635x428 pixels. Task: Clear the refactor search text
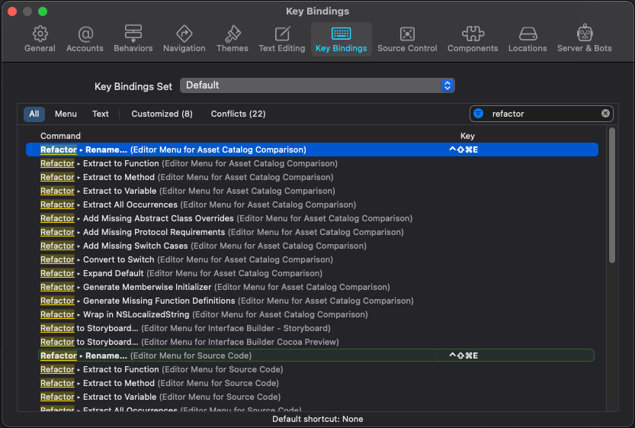tap(605, 114)
